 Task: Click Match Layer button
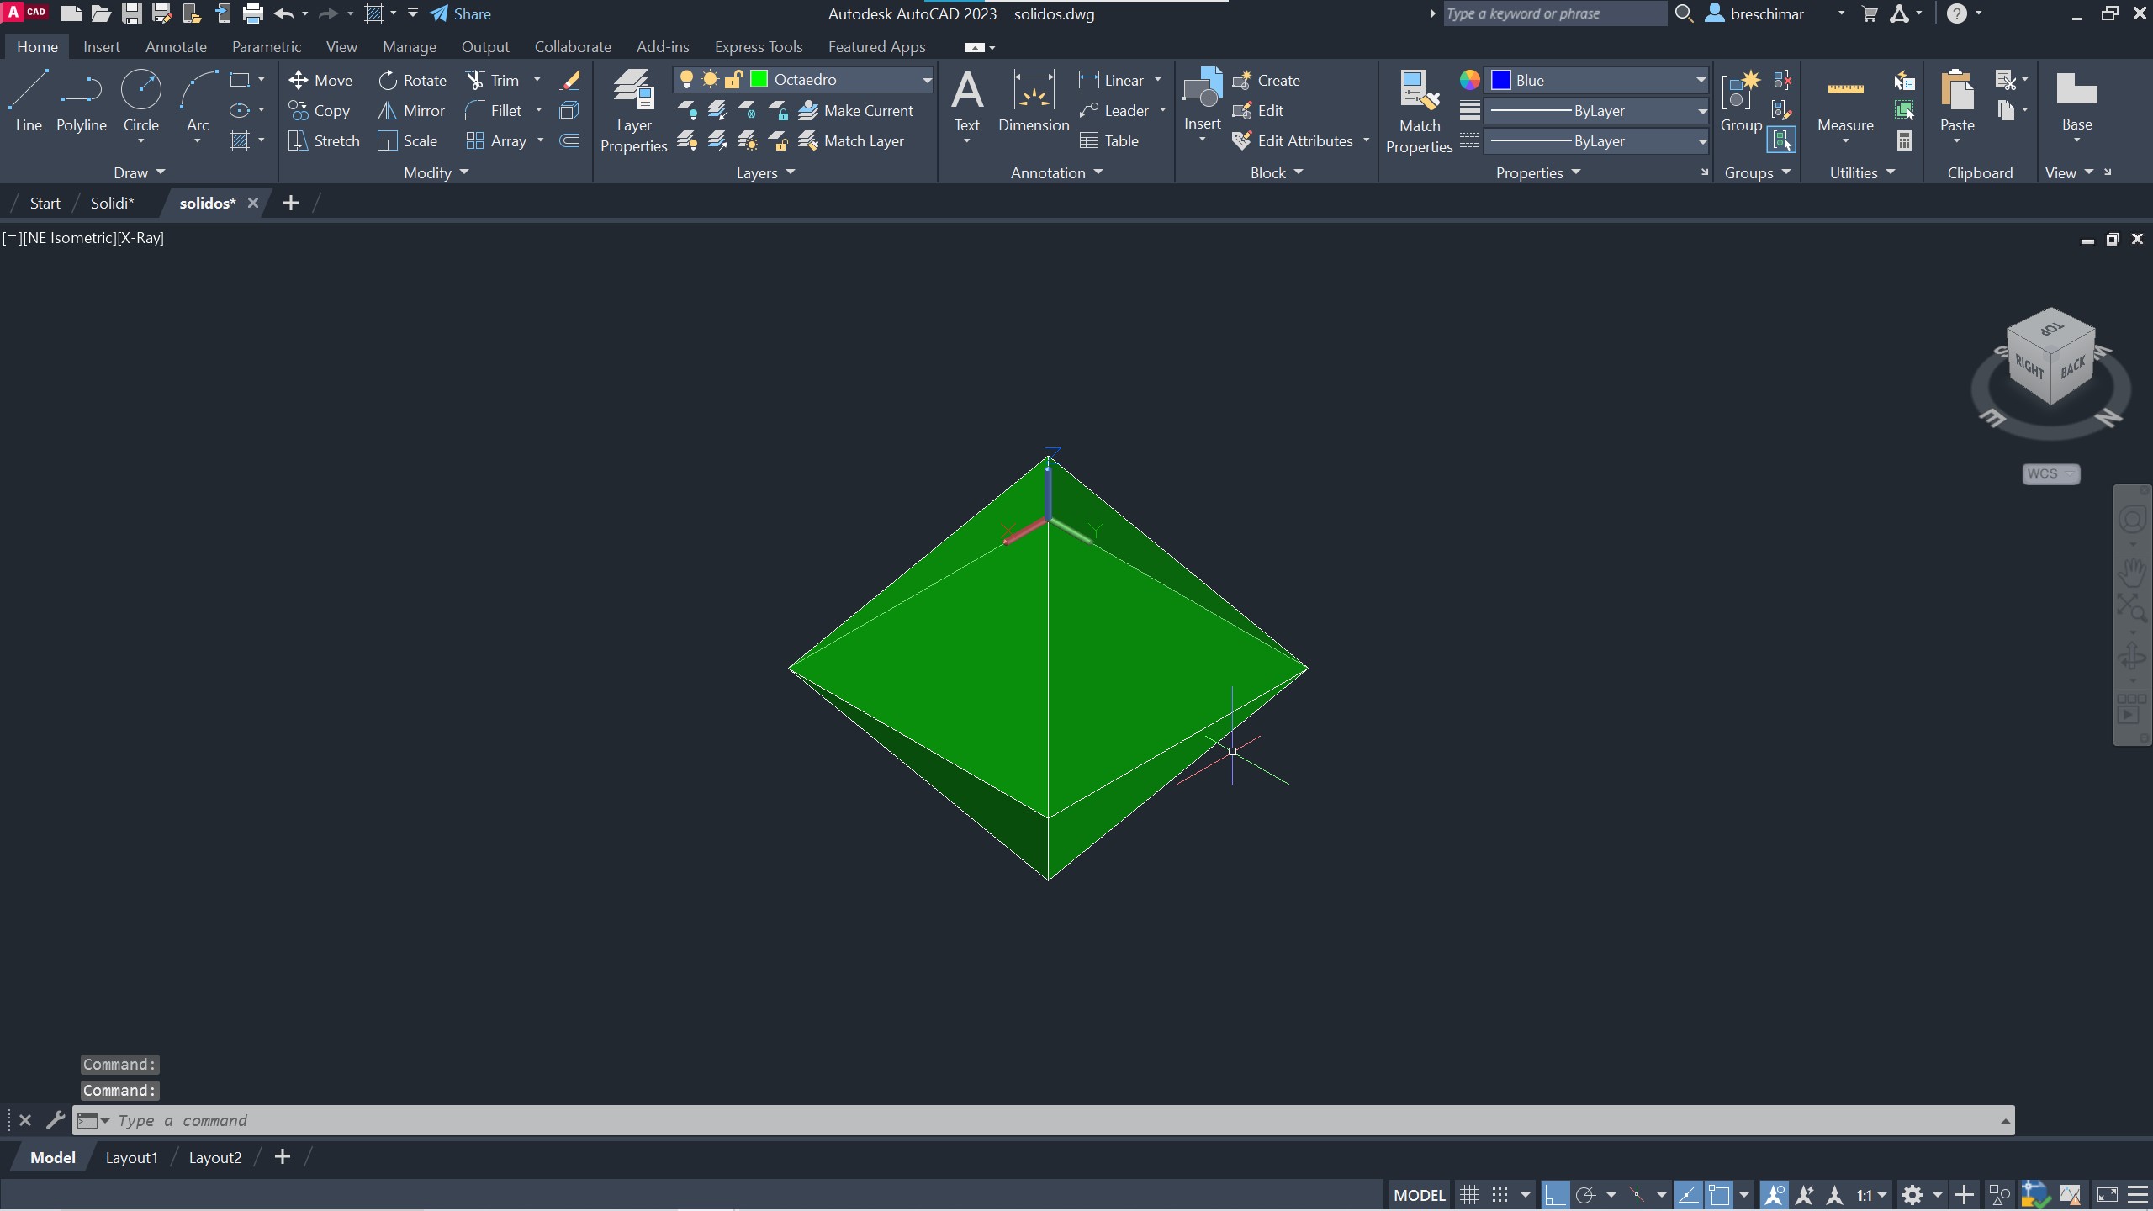(x=851, y=140)
